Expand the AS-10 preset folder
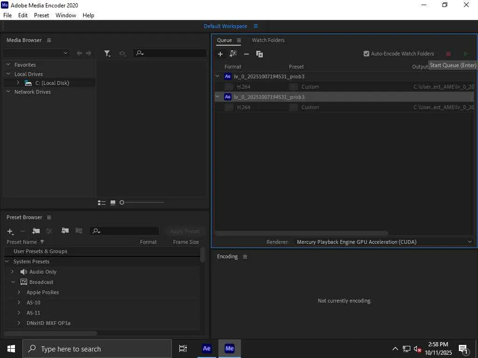This screenshot has width=478, height=358. (19, 303)
